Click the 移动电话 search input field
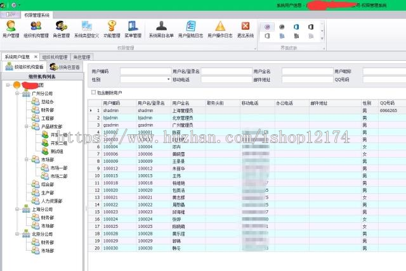 tap(226, 79)
